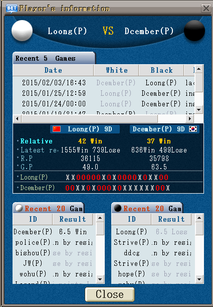The height and width of the screenshot is (307, 213).
Task: Click black stone icon on Recent 20 Games tab
Action: coord(118,208)
